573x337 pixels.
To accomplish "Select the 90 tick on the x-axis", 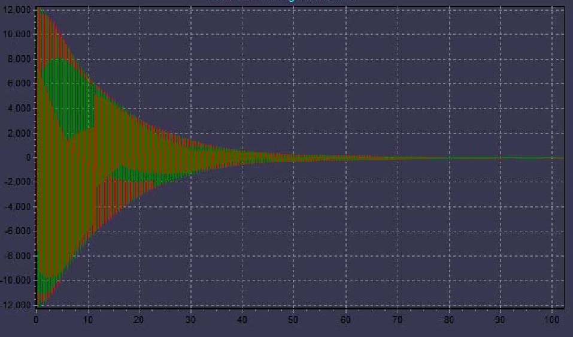I will [x=500, y=320].
